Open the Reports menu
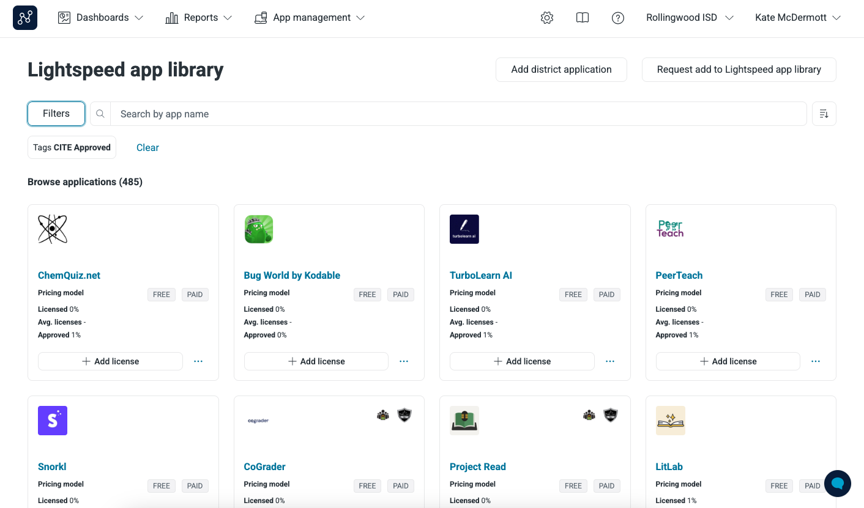The height and width of the screenshot is (508, 864). [198, 17]
